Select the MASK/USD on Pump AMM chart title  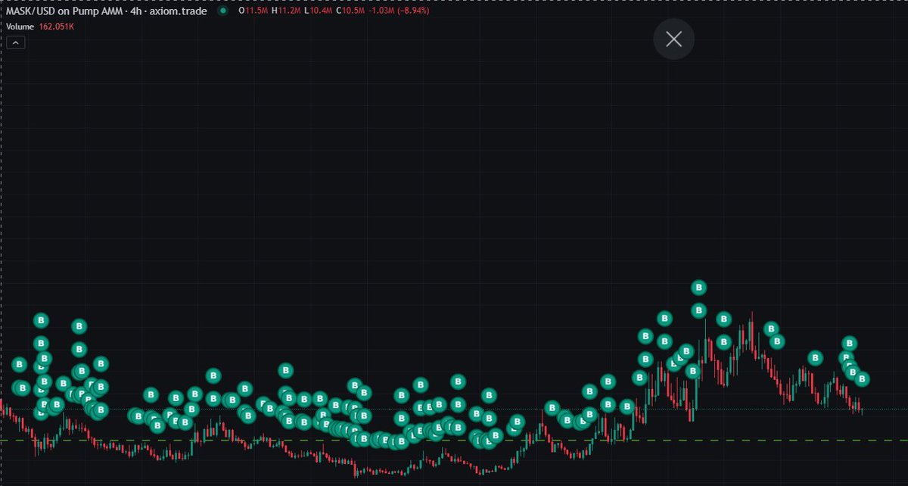click(107, 11)
